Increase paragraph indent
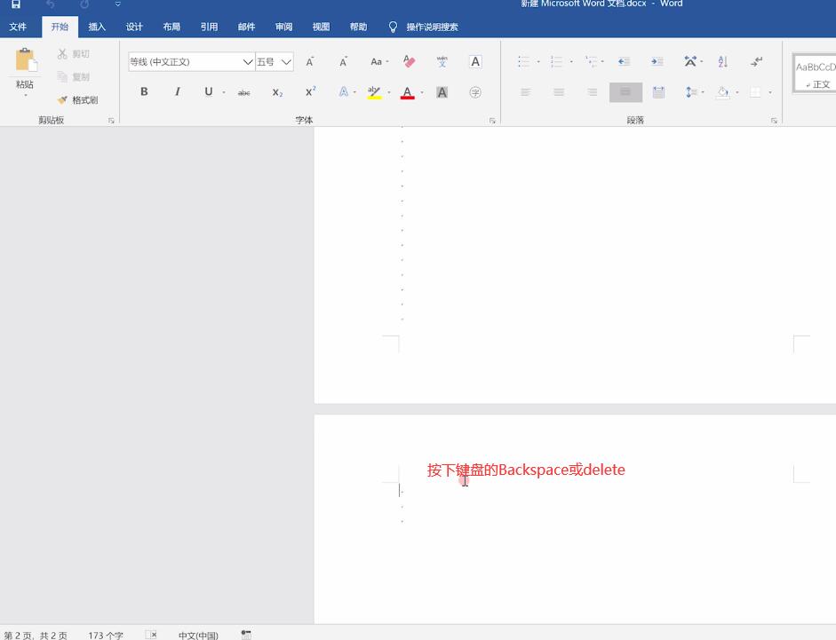The width and height of the screenshot is (836, 640). point(657,62)
